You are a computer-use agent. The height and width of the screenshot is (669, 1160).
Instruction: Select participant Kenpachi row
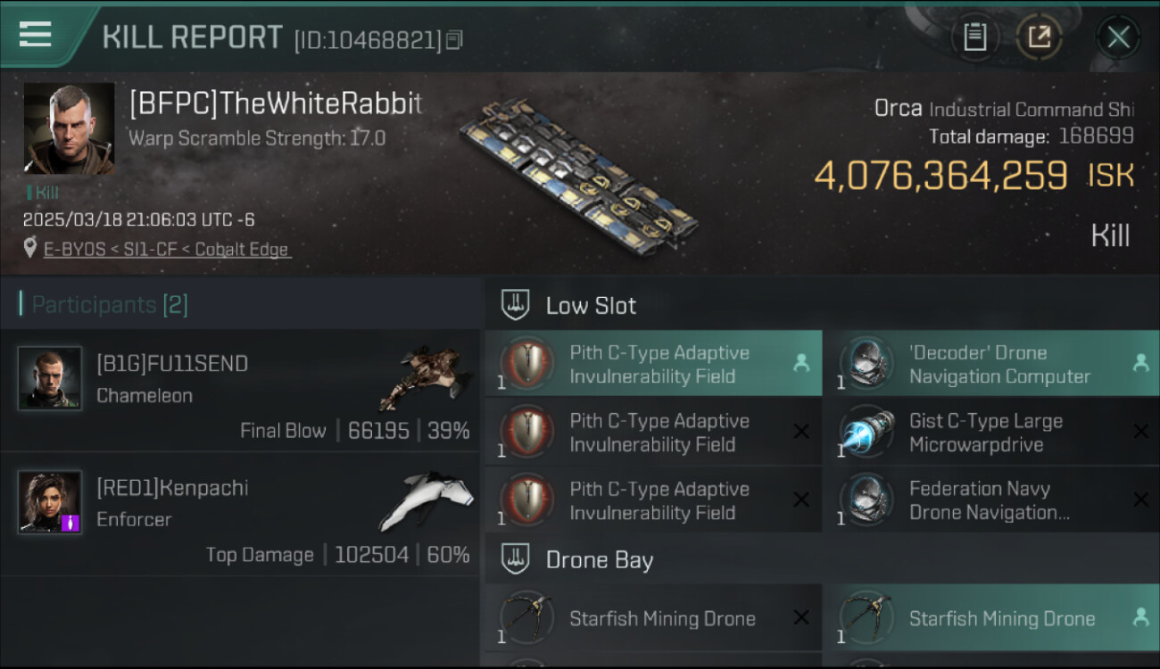coord(241,516)
